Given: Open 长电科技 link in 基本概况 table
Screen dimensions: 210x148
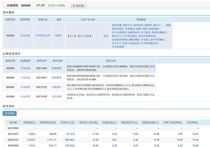Looking at the screenshot, I should pyautogui.click(x=25, y=35).
